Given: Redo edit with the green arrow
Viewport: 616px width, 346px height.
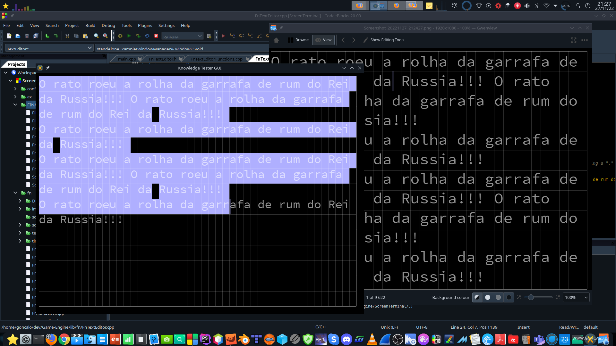Looking at the screenshot, I should point(56,36).
